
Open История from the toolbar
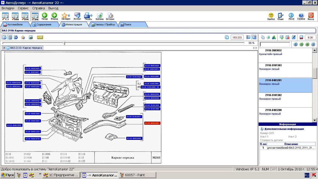click(x=110, y=16)
